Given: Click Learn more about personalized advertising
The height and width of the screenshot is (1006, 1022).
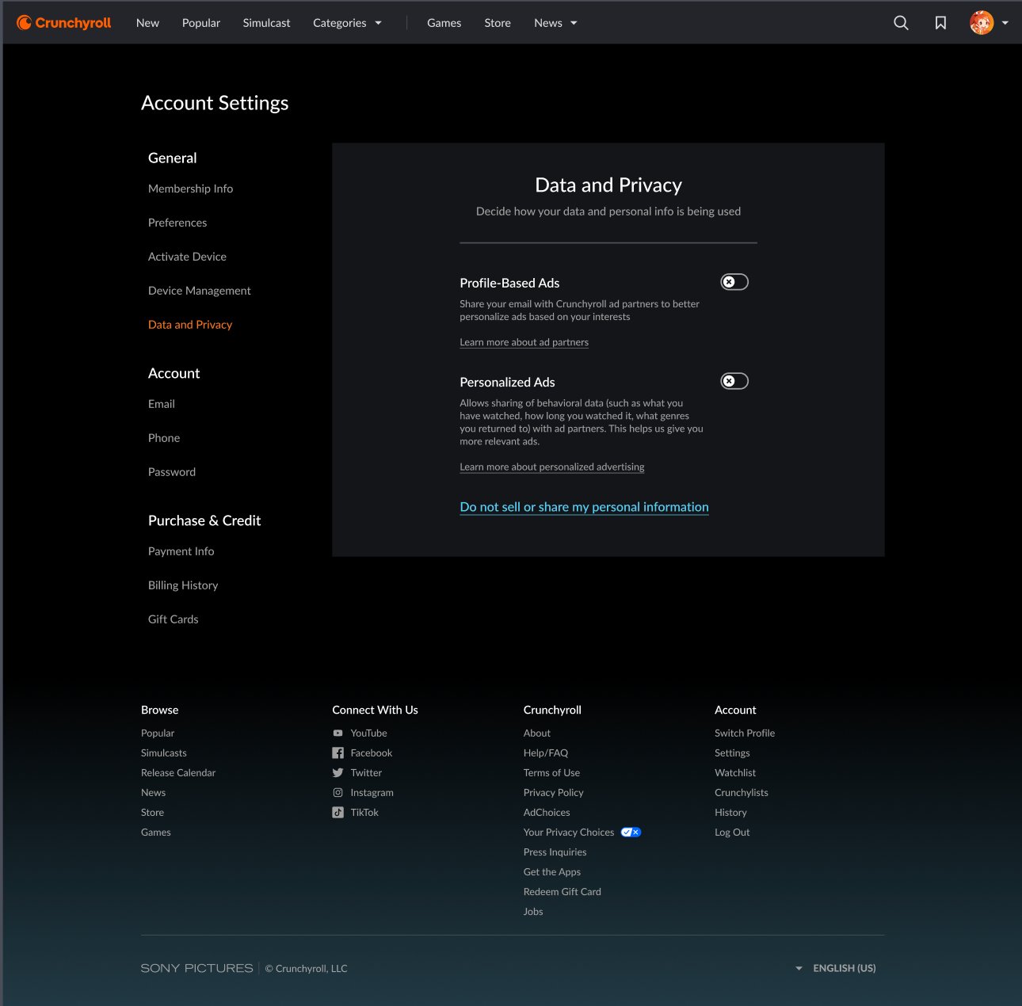Looking at the screenshot, I should click(552, 467).
